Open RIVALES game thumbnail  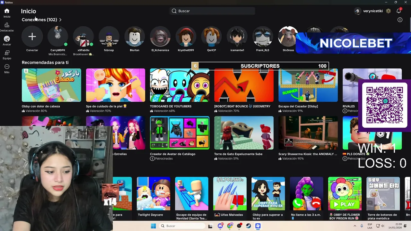[350, 85]
